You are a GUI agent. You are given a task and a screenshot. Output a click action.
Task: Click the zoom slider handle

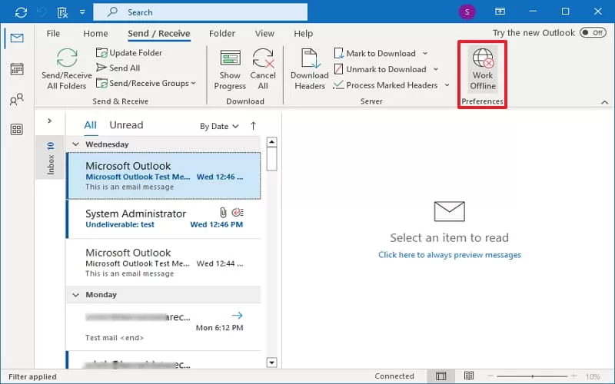[x=532, y=376]
